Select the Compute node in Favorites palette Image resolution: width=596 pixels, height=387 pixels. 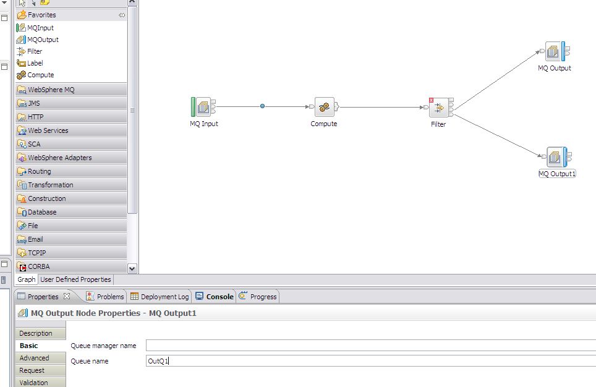coord(35,75)
